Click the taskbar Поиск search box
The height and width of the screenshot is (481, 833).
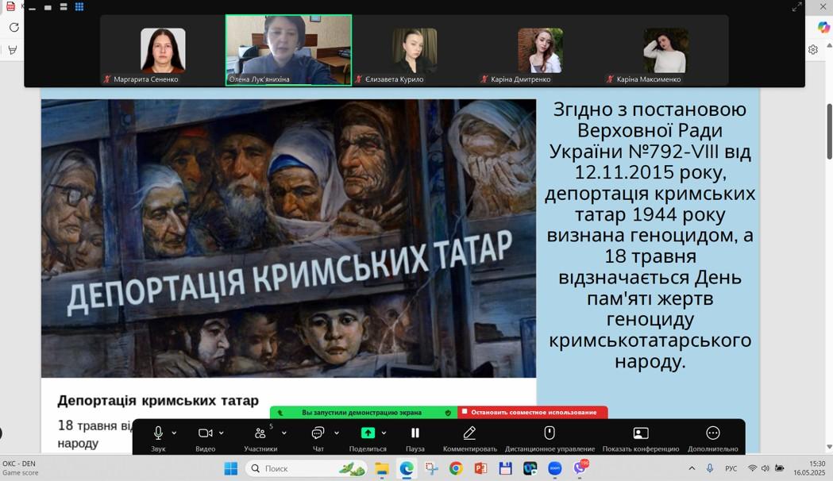click(307, 469)
